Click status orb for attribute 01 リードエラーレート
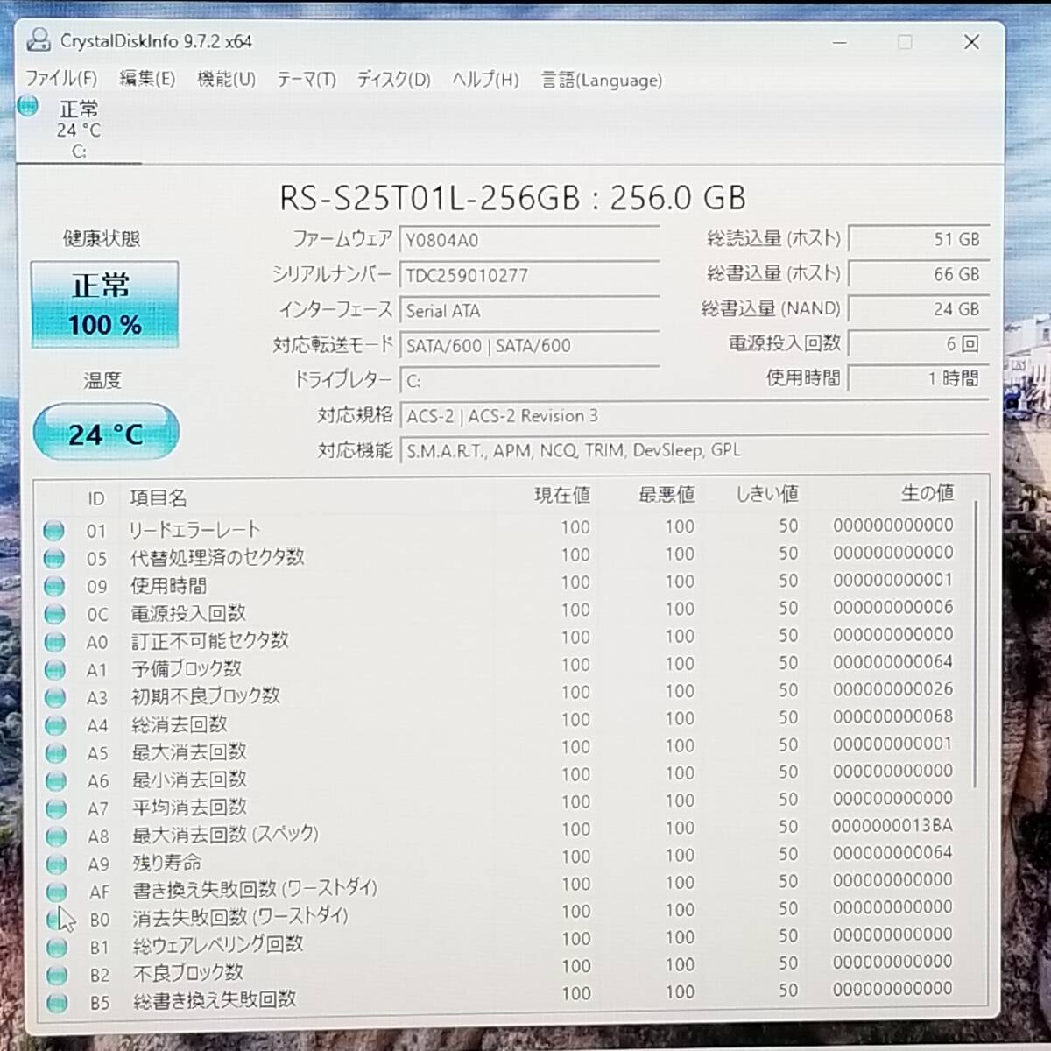1051x1051 pixels. click(x=53, y=531)
